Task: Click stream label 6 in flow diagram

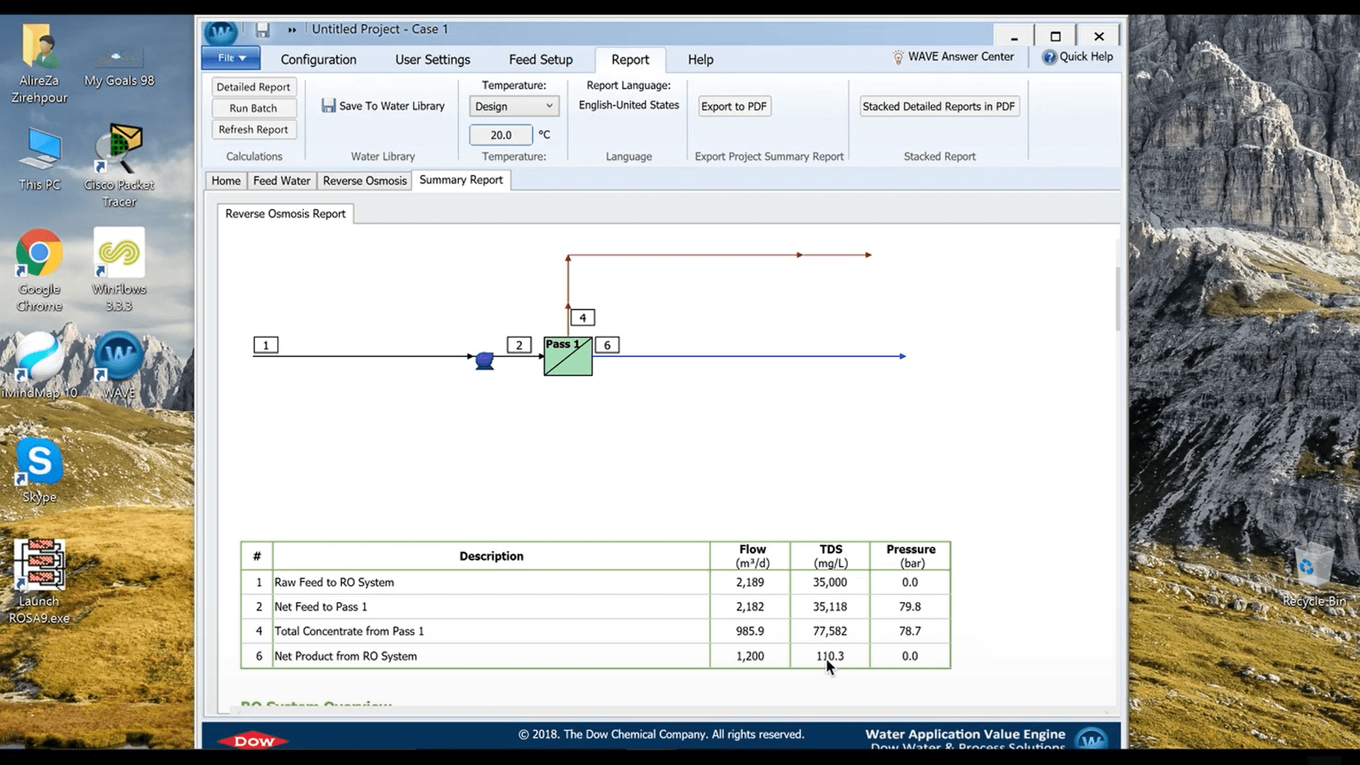Action: [607, 345]
